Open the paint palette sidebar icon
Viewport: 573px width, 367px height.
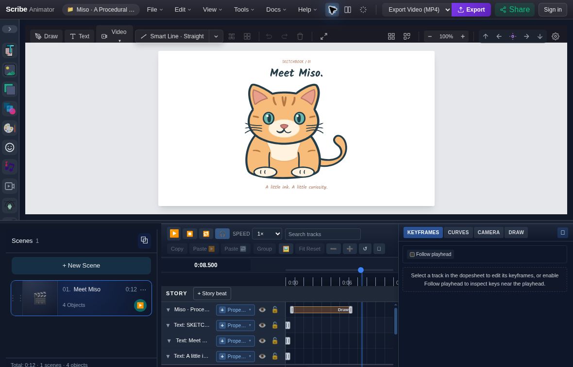(10, 128)
